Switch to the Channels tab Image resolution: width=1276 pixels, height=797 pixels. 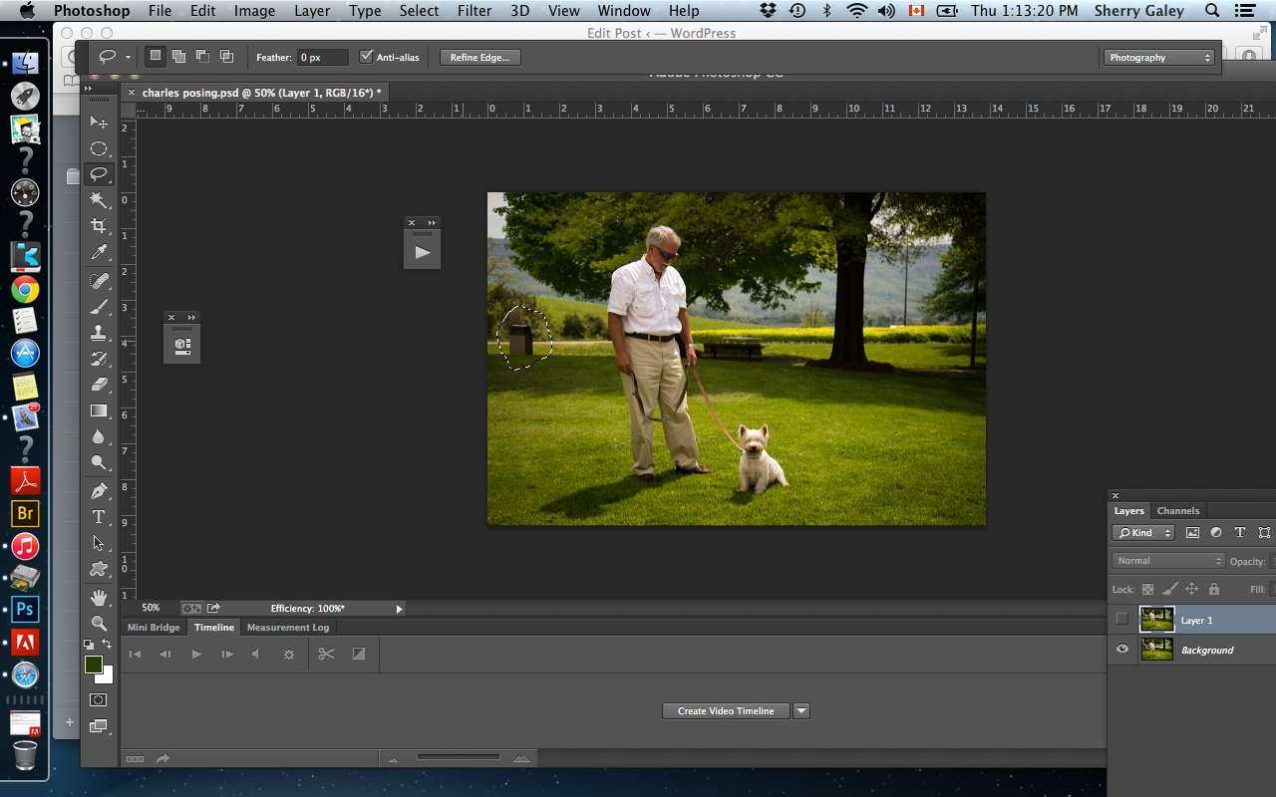(x=1178, y=511)
